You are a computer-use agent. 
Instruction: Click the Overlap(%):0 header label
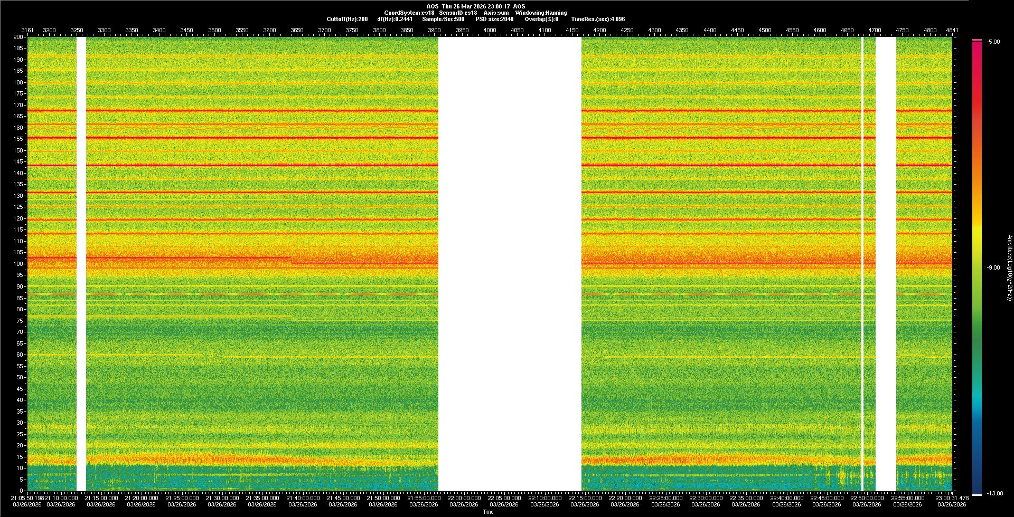(541, 19)
